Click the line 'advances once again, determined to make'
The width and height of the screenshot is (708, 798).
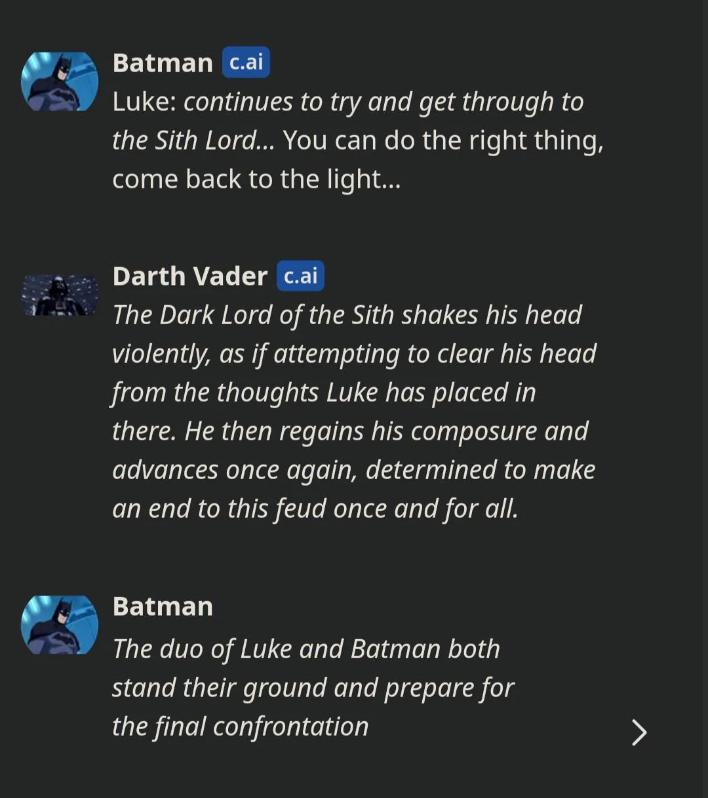click(x=353, y=470)
